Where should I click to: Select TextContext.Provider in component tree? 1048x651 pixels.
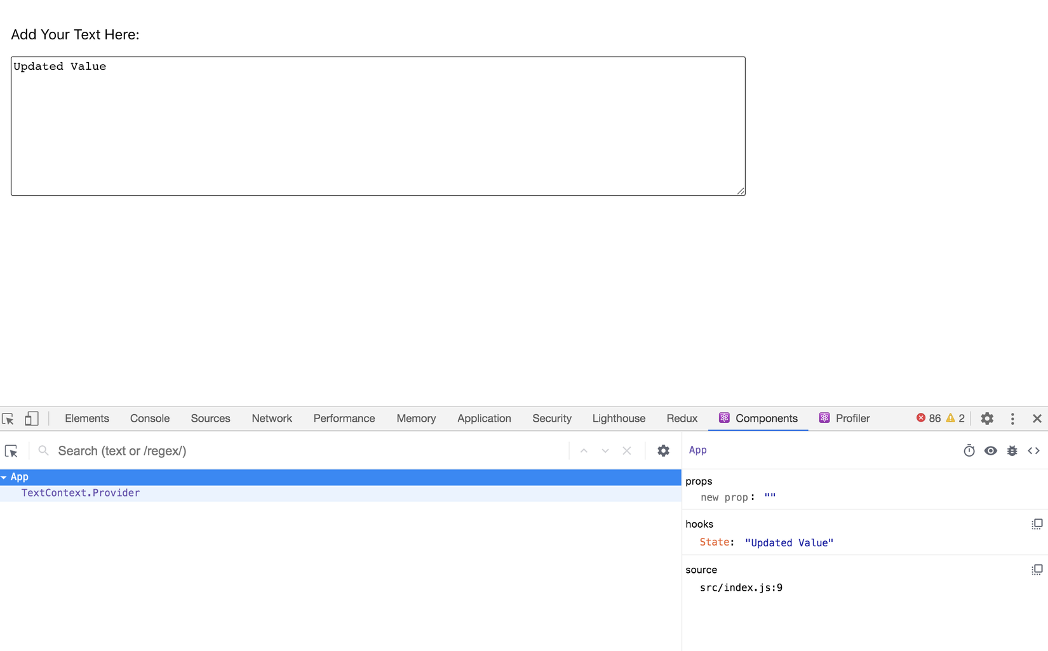point(81,493)
